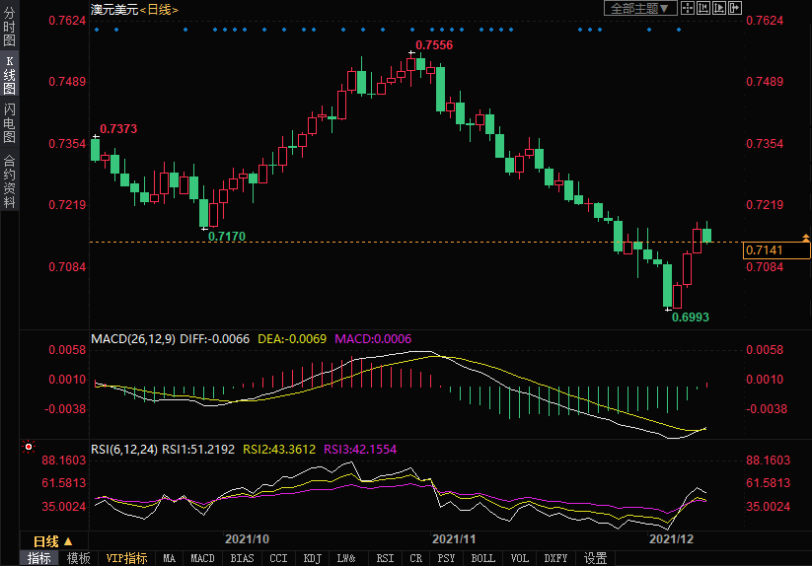Click the <日线> label beside the 澳元美元 title
The width and height of the screenshot is (812, 566).
(x=159, y=9)
